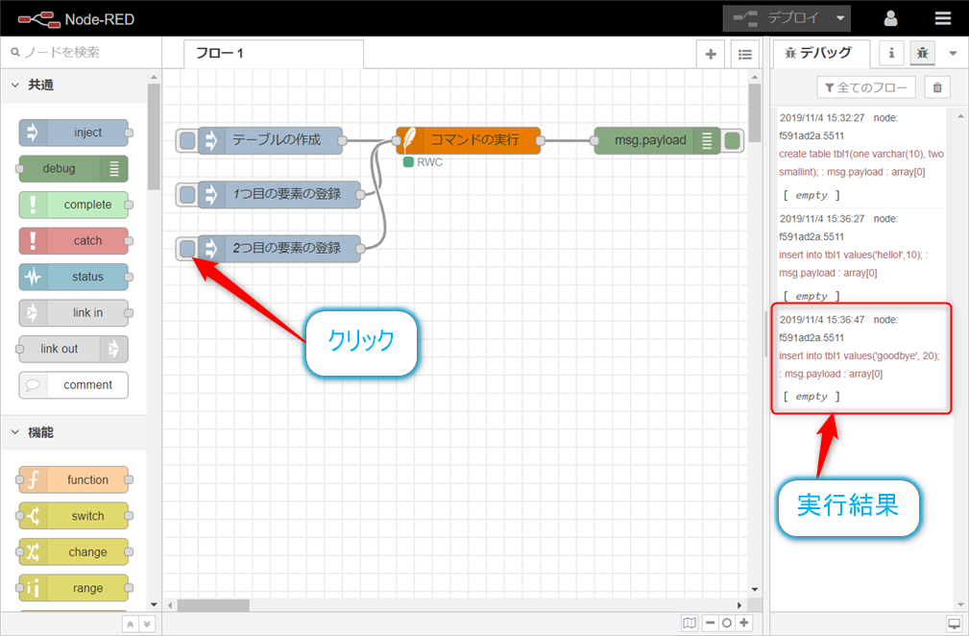Click the palette vertical scrollbar thumb
969x636 pixels.
(x=154, y=136)
